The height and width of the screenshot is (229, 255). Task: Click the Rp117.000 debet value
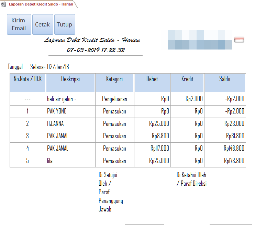(159, 149)
